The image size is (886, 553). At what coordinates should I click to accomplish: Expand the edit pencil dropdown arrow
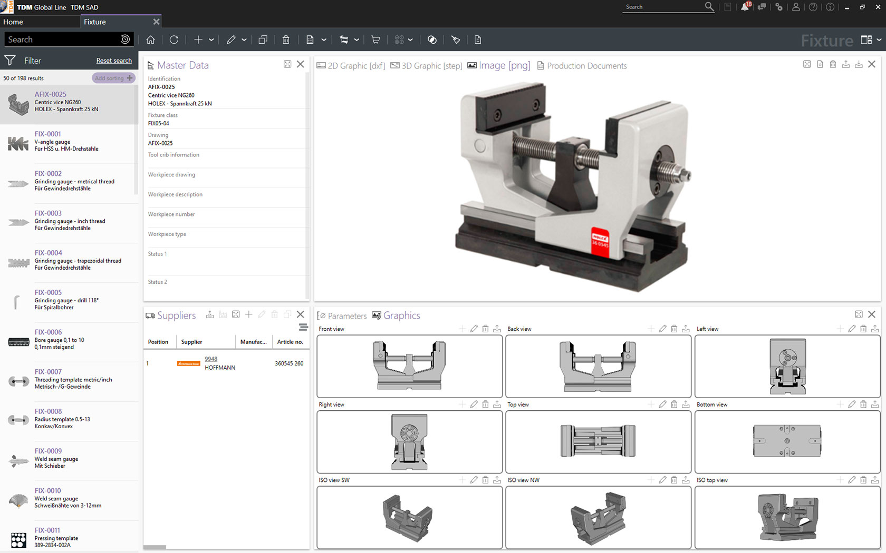click(244, 39)
